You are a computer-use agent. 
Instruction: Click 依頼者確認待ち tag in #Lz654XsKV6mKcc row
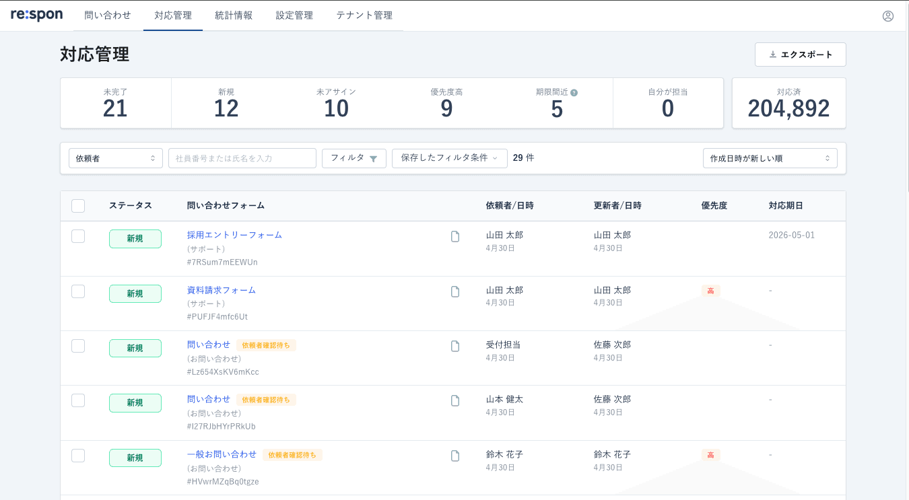point(266,345)
